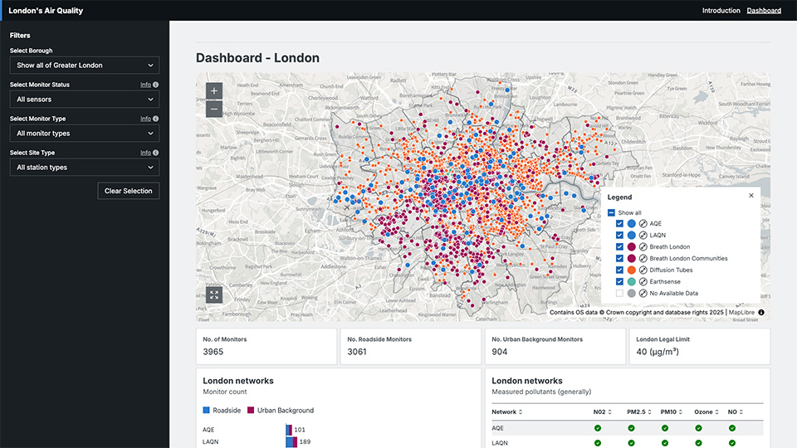Zoom out on the map
The height and width of the screenshot is (448, 797).
pyautogui.click(x=214, y=110)
